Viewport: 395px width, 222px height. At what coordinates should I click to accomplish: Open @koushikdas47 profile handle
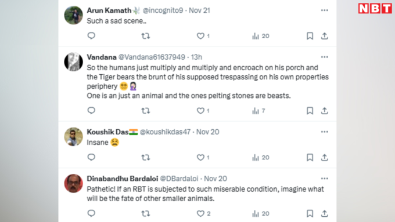(x=165, y=132)
